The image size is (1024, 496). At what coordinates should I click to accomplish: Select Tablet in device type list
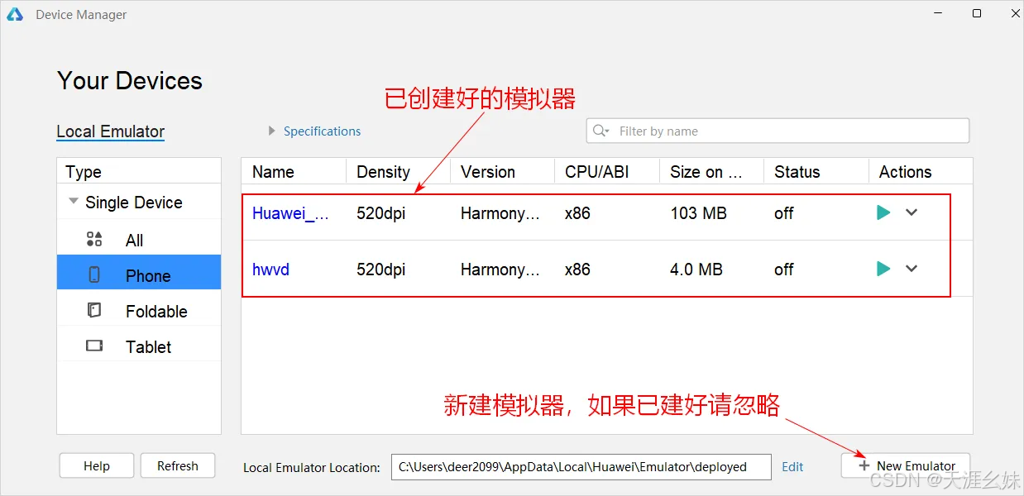coord(139,346)
